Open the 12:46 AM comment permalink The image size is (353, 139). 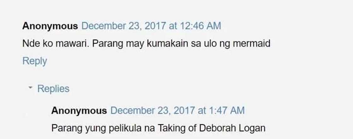pyautogui.click(x=151, y=26)
